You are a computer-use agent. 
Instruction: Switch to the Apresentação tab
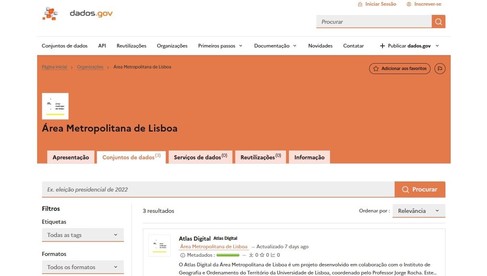tap(71, 157)
